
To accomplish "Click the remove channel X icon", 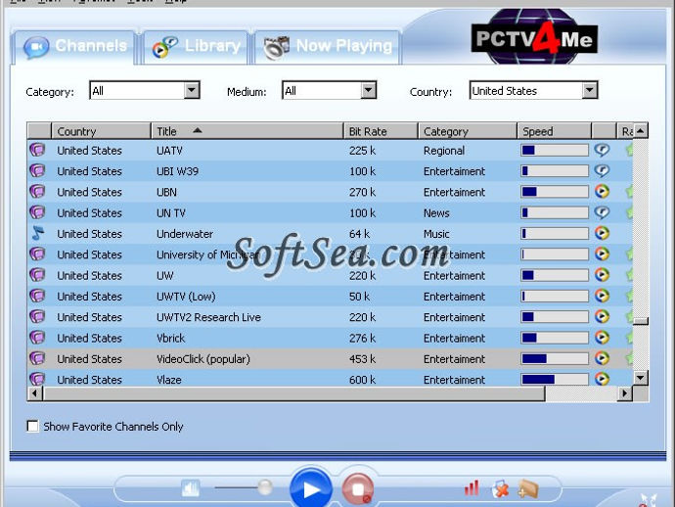I will click(500, 489).
